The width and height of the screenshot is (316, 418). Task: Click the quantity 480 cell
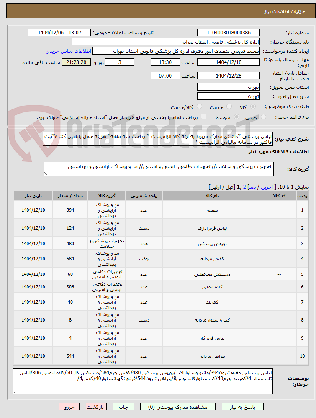(70, 244)
